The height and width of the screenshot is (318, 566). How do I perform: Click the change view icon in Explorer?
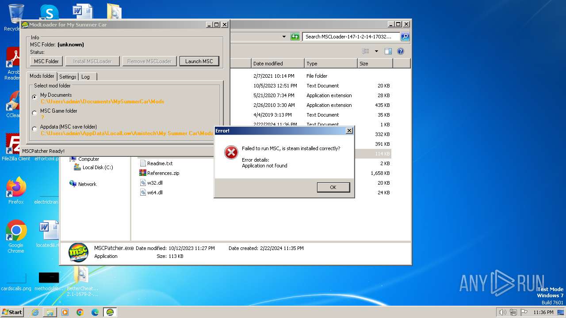click(366, 51)
